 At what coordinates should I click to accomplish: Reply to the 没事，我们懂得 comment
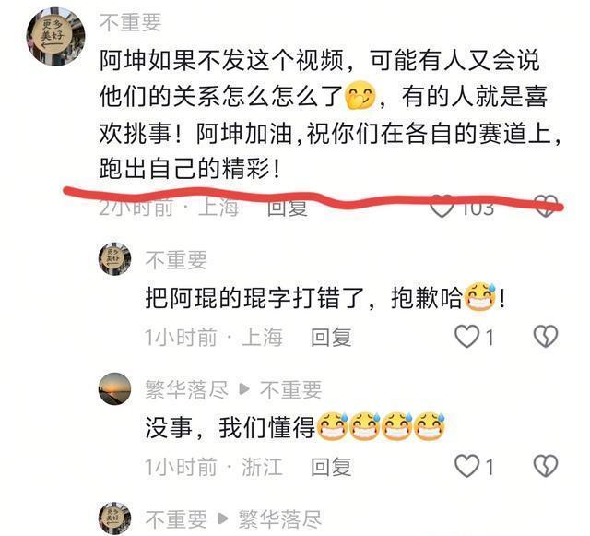(x=331, y=467)
